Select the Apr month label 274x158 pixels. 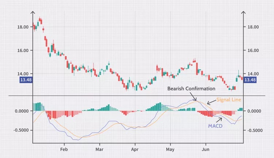point(135,149)
